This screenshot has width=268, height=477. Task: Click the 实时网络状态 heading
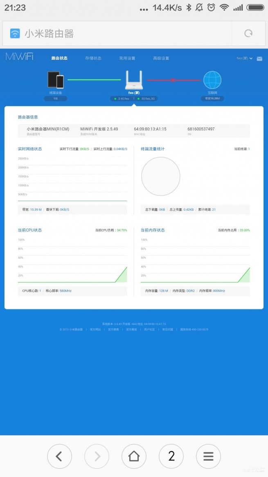point(30,149)
